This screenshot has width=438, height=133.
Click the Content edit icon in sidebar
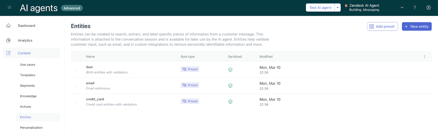click(x=8, y=53)
